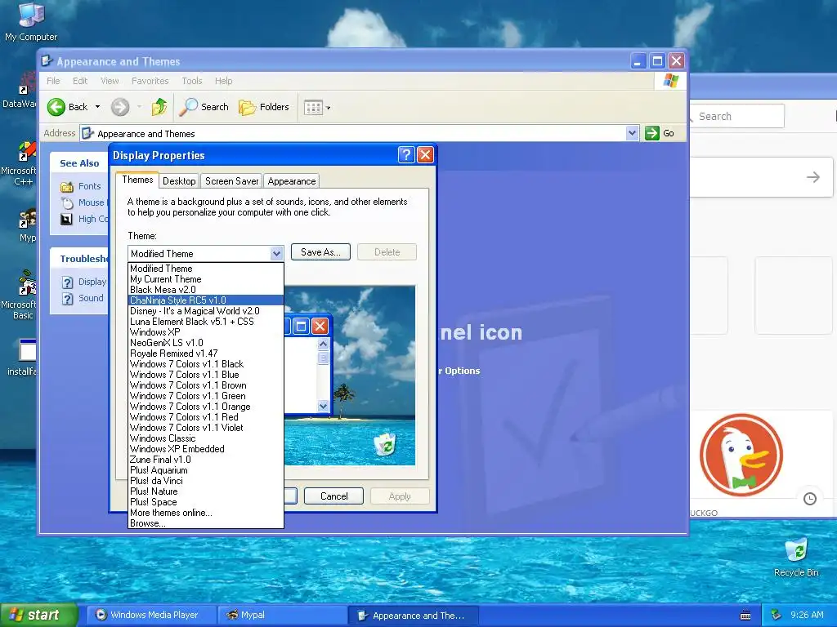Select Windows Classic theme

coord(206,438)
